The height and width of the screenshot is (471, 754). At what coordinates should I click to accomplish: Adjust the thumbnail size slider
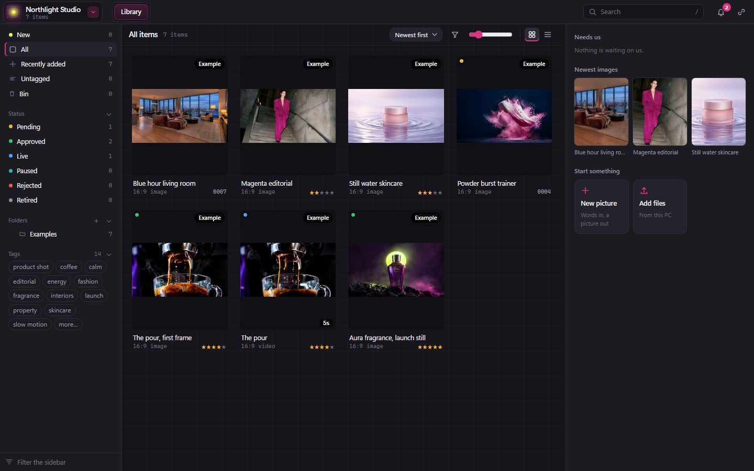coord(491,35)
